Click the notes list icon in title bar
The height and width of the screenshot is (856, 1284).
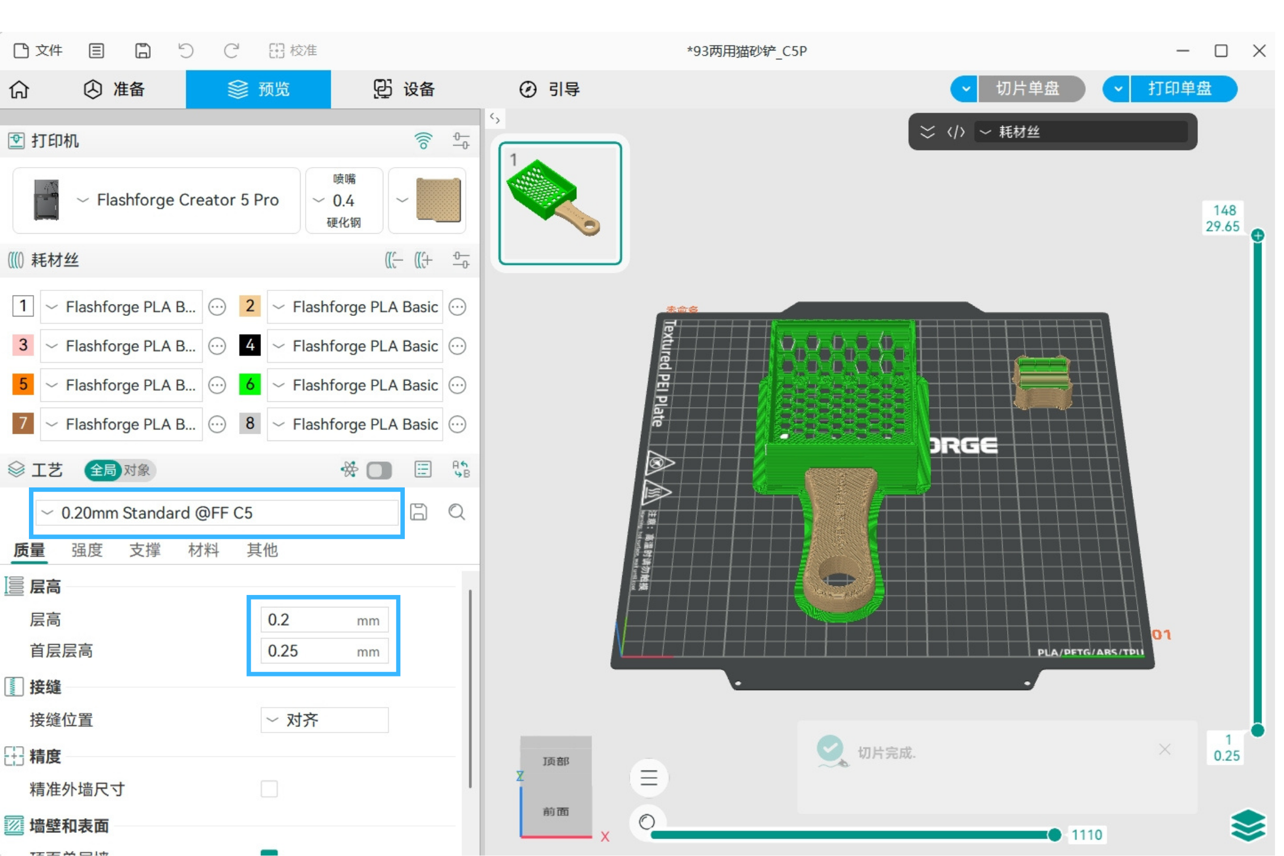(x=97, y=51)
